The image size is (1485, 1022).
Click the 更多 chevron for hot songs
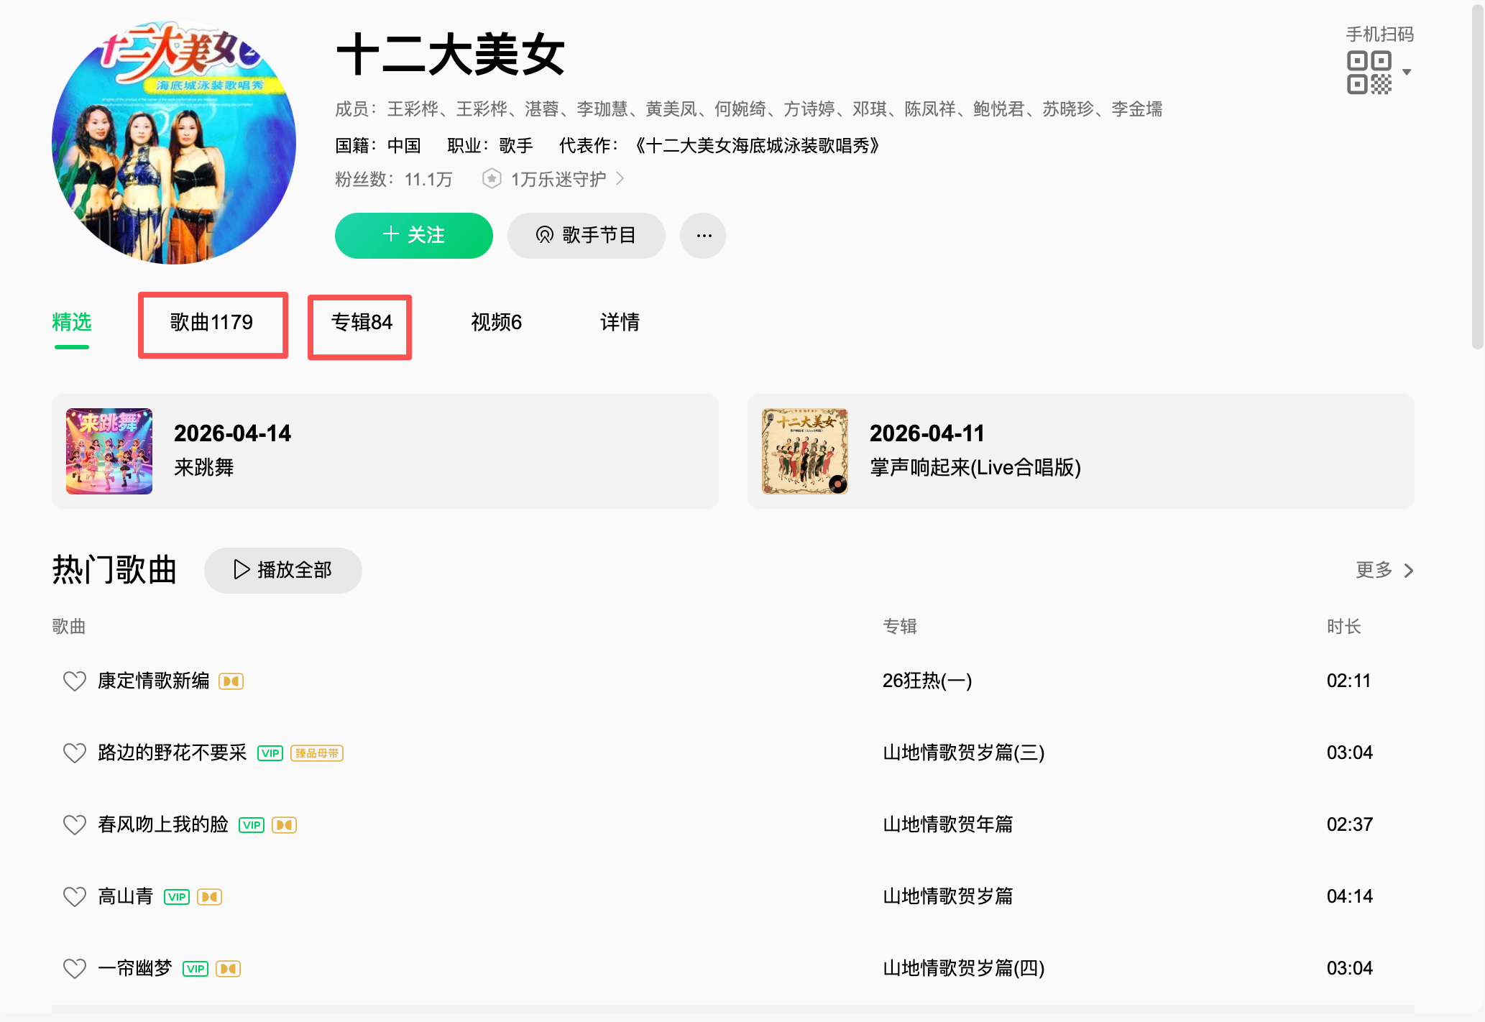1408,570
